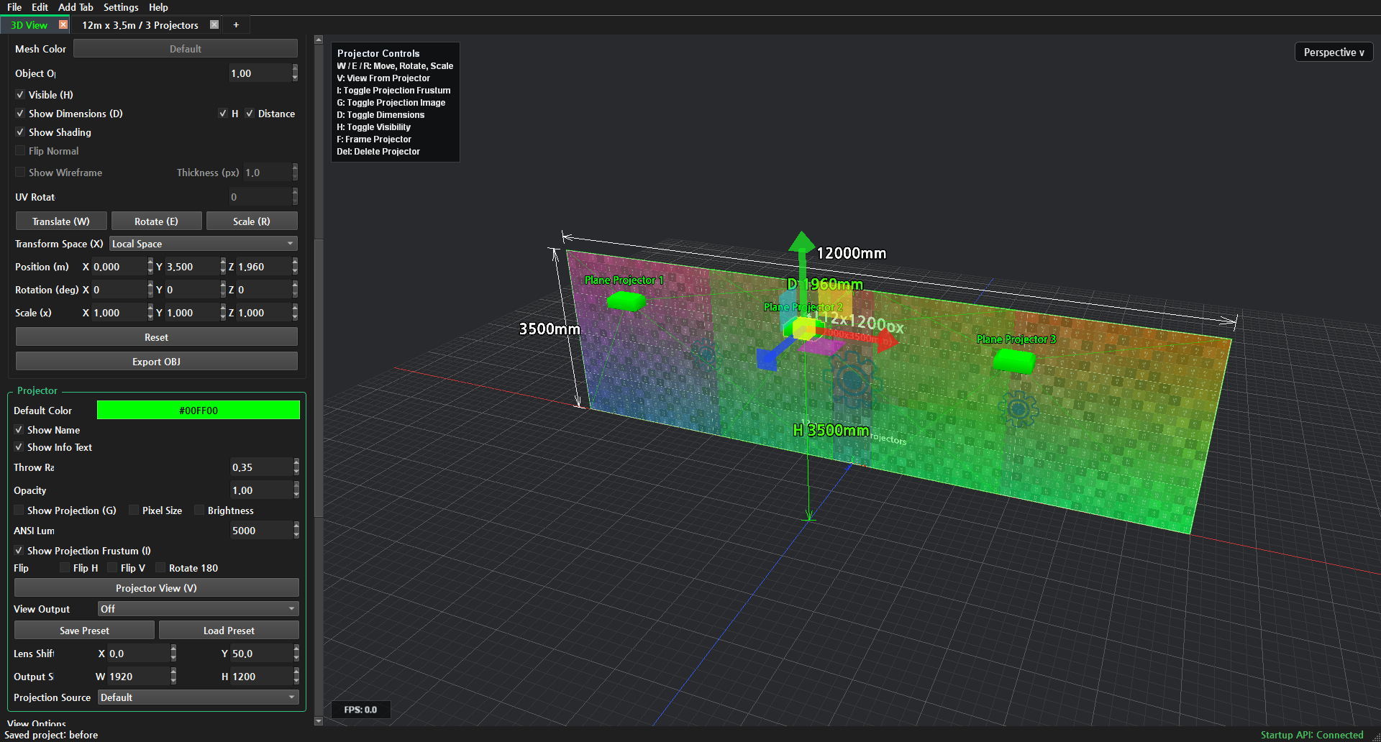Click the Reset transform button

157,337
